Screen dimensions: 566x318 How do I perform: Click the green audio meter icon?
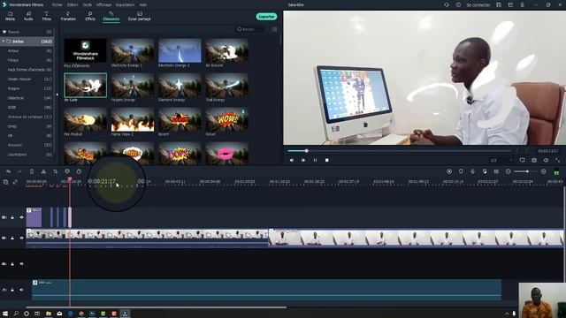(556, 172)
